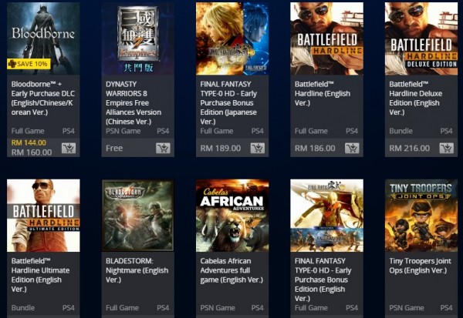Click the RM 144.00 discounted Bloodborne price
The image size is (463, 318).
coord(29,142)
